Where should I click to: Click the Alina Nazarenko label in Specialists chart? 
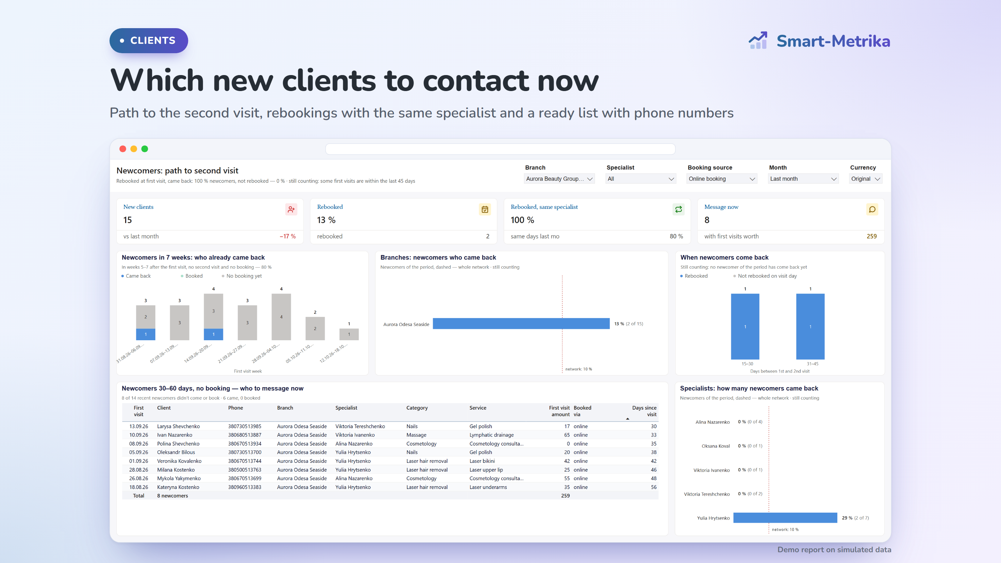(x=713, y=422)
